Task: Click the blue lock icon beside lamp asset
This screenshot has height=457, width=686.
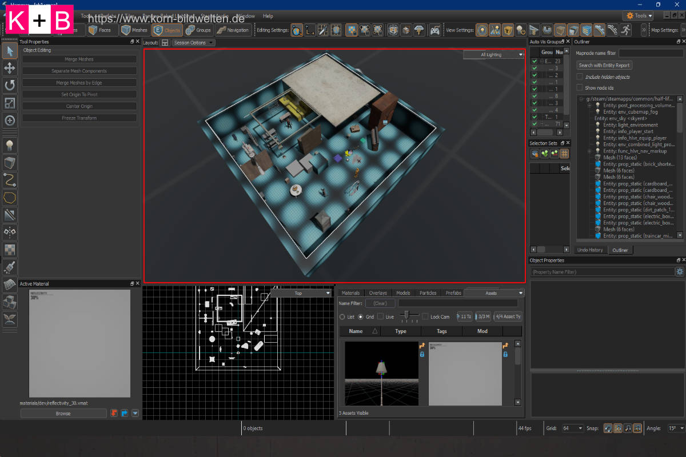Action: pos(422,354)
